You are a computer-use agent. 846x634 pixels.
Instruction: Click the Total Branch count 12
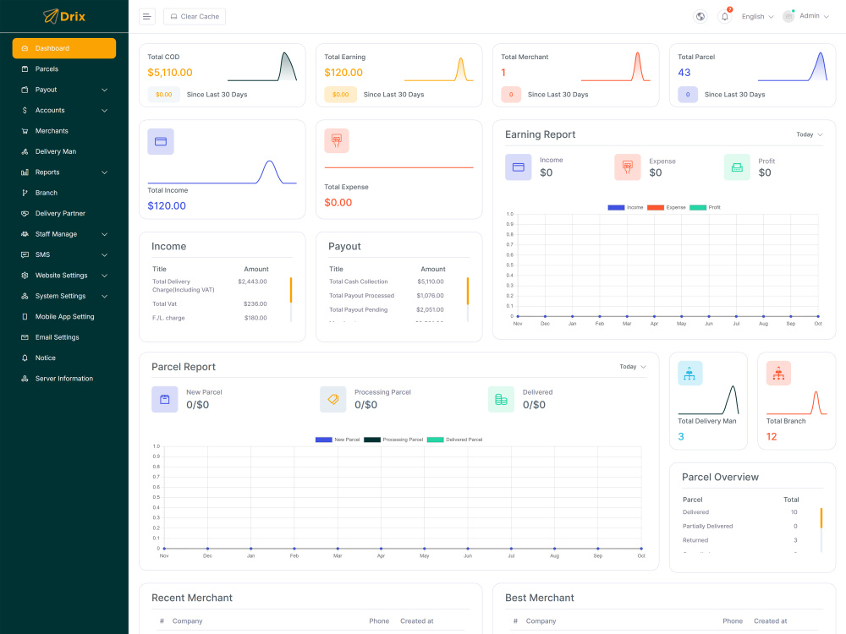click(772, 437)
